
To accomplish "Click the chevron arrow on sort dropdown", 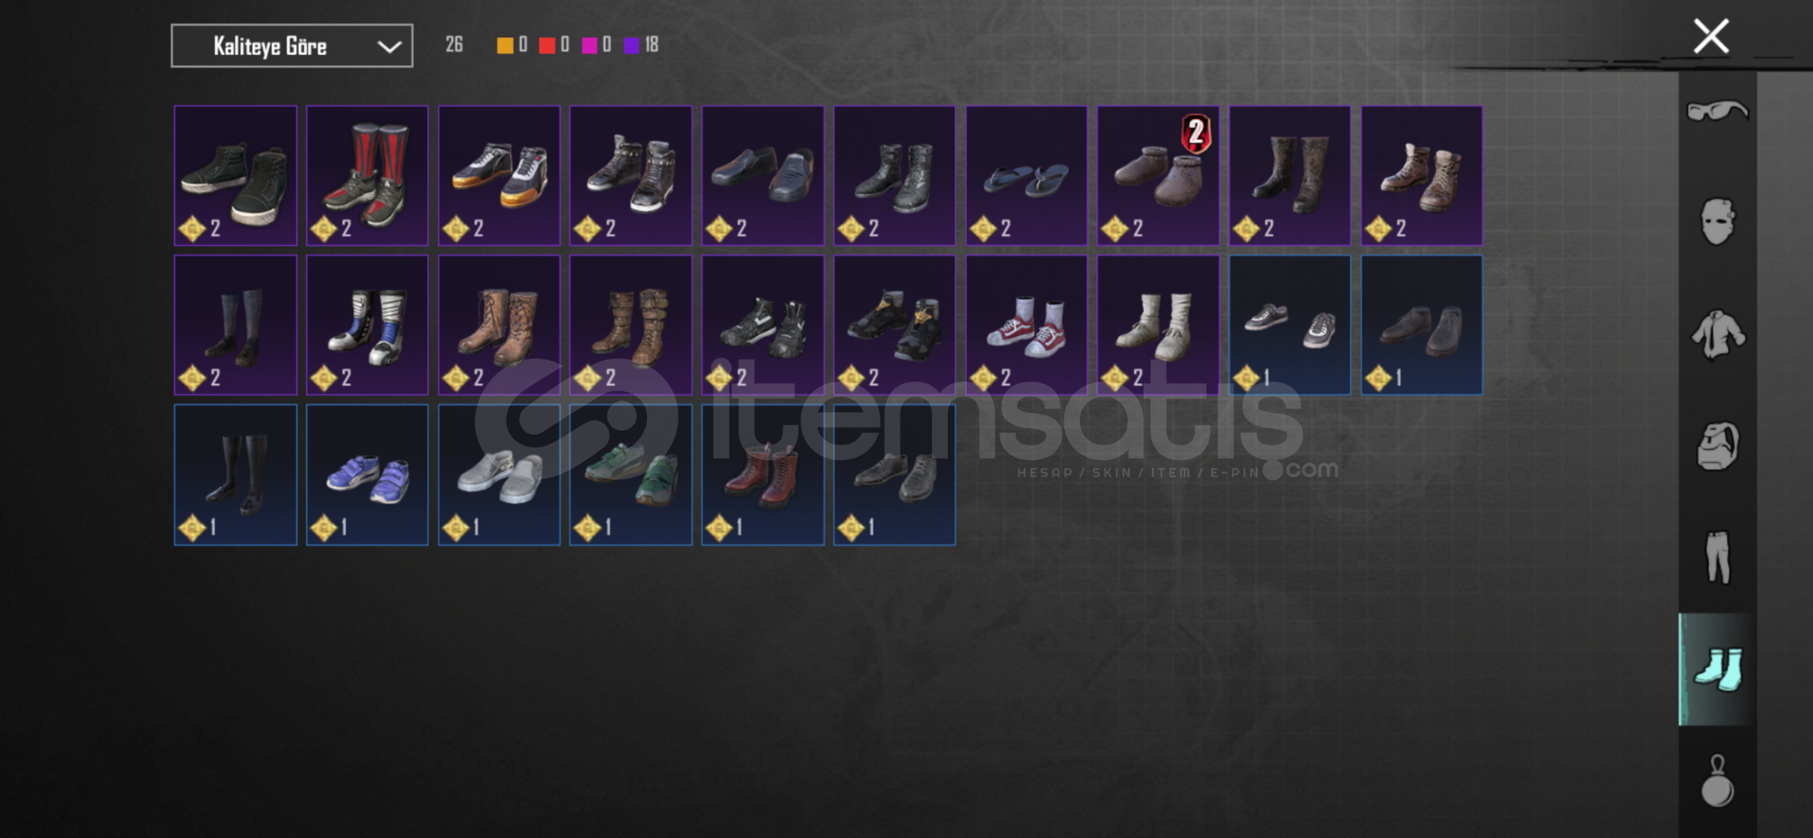I will click(x=389, y=47).
